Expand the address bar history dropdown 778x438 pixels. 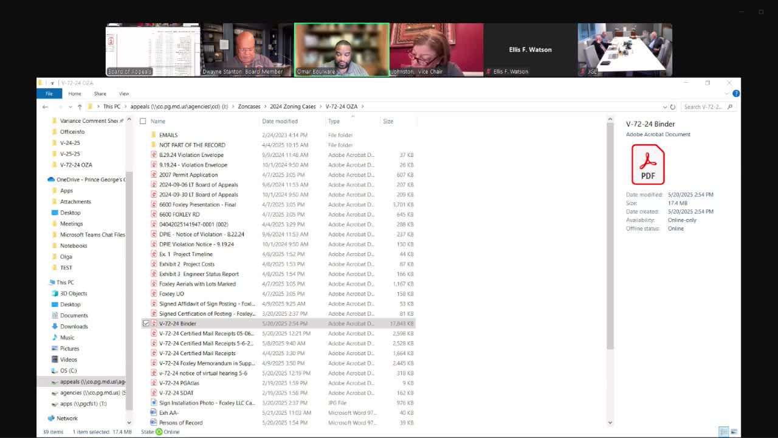point(664,106)
